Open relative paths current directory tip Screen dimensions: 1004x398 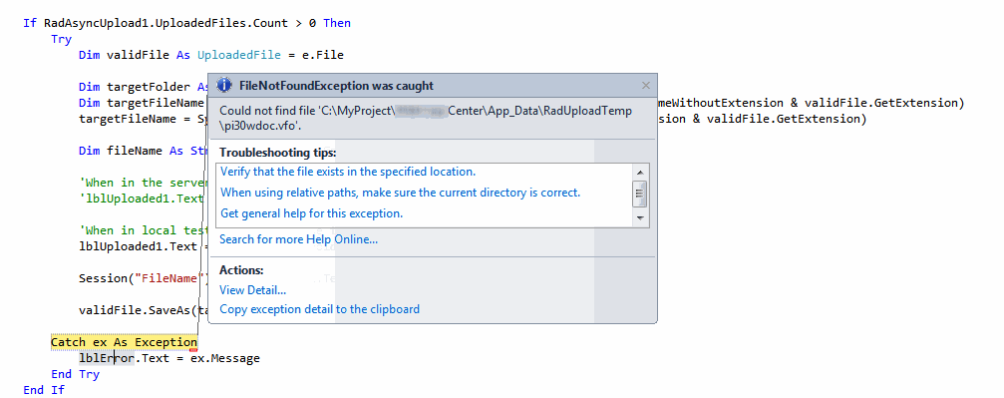click(400, 193)
